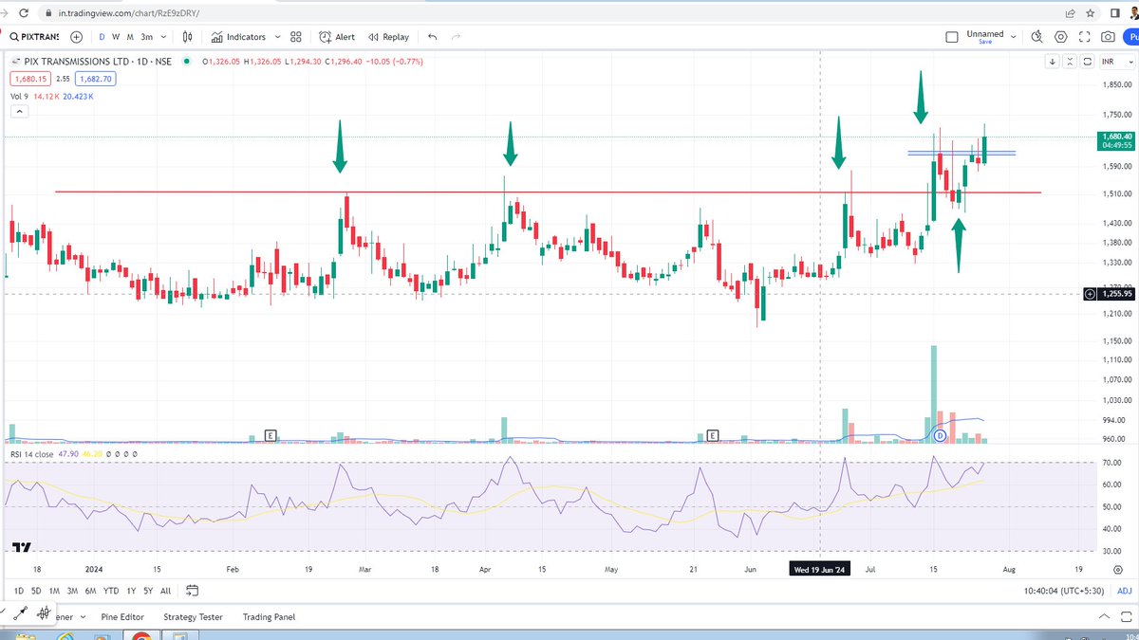Image resolution: width=1139 pixels, height=640 pixels.
Task: Open the Strategy Tester tab
Action: tap(193, 616)
